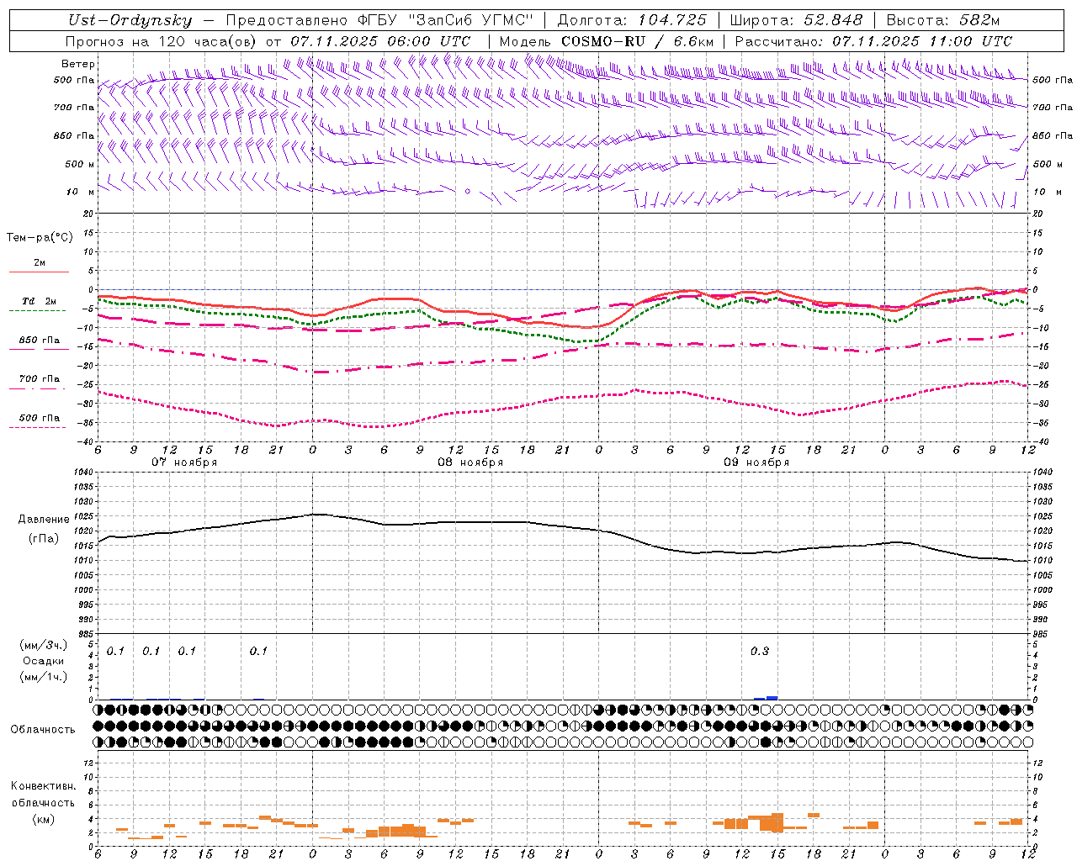Click the calm-wind circle symbol in the 10 м row
The height and width of the screenshot is (861, 1077).
point(468,192)
